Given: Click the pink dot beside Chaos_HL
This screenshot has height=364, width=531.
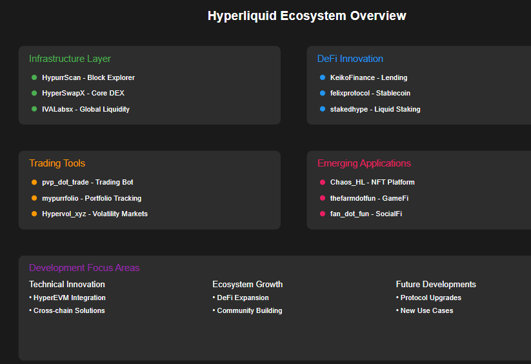Looking at the screenshot, I should click(x=323, y=182).
